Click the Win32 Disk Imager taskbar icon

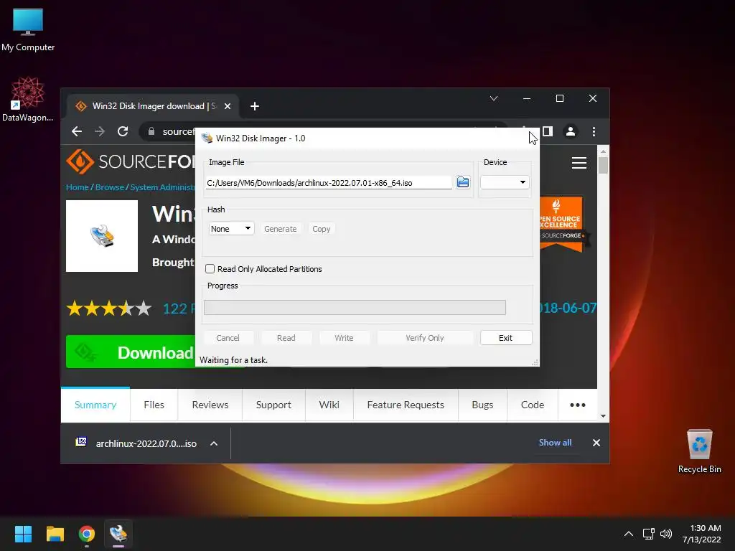coord(118,534)
